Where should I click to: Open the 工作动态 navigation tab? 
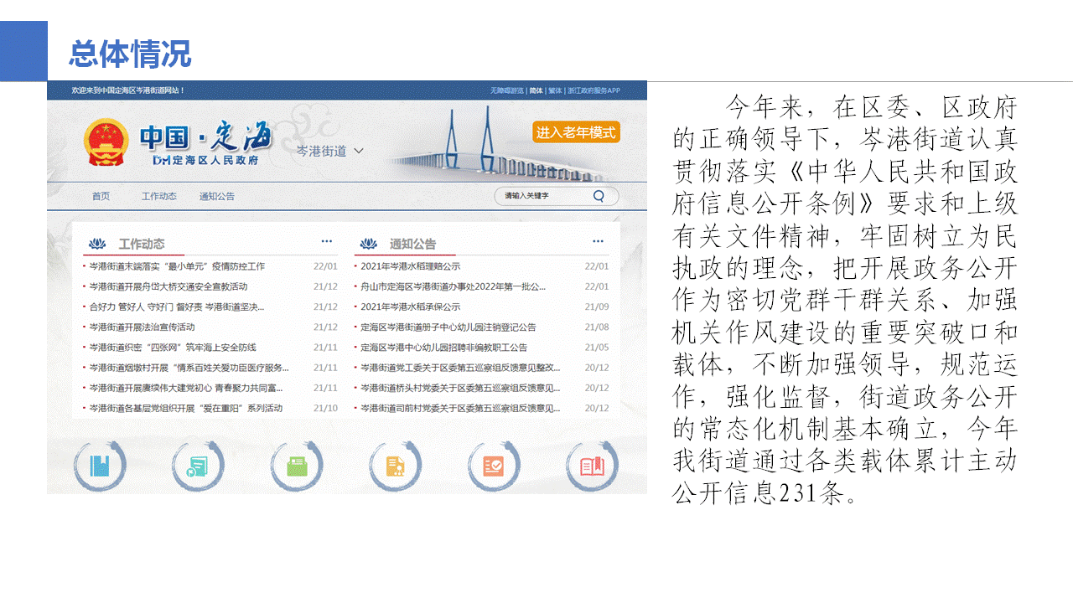(158, 196)
